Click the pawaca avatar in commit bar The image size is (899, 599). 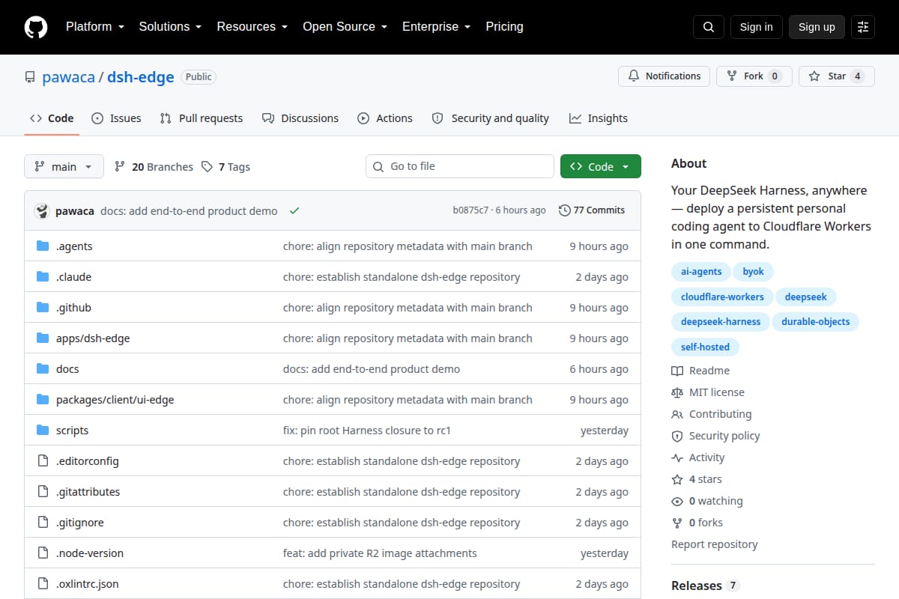coord(42,211)
